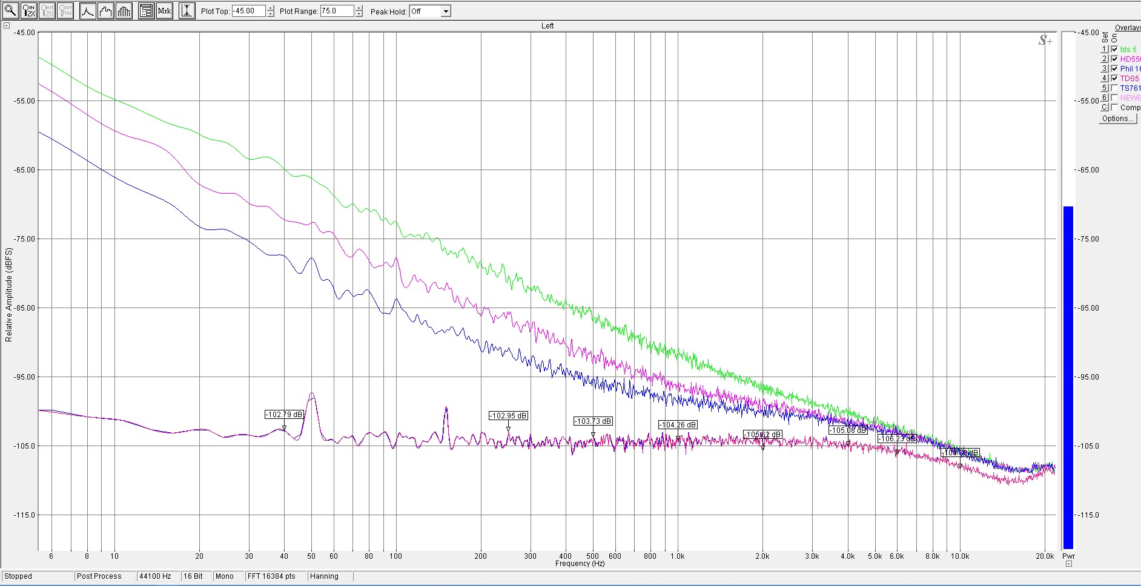This screenshot has height=586, width=1141.
Task: Set overlay 3 with button 3
Action: (1105, 68)
